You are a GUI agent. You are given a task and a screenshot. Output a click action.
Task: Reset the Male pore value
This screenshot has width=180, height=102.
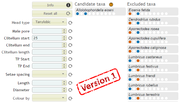(70, 31)
